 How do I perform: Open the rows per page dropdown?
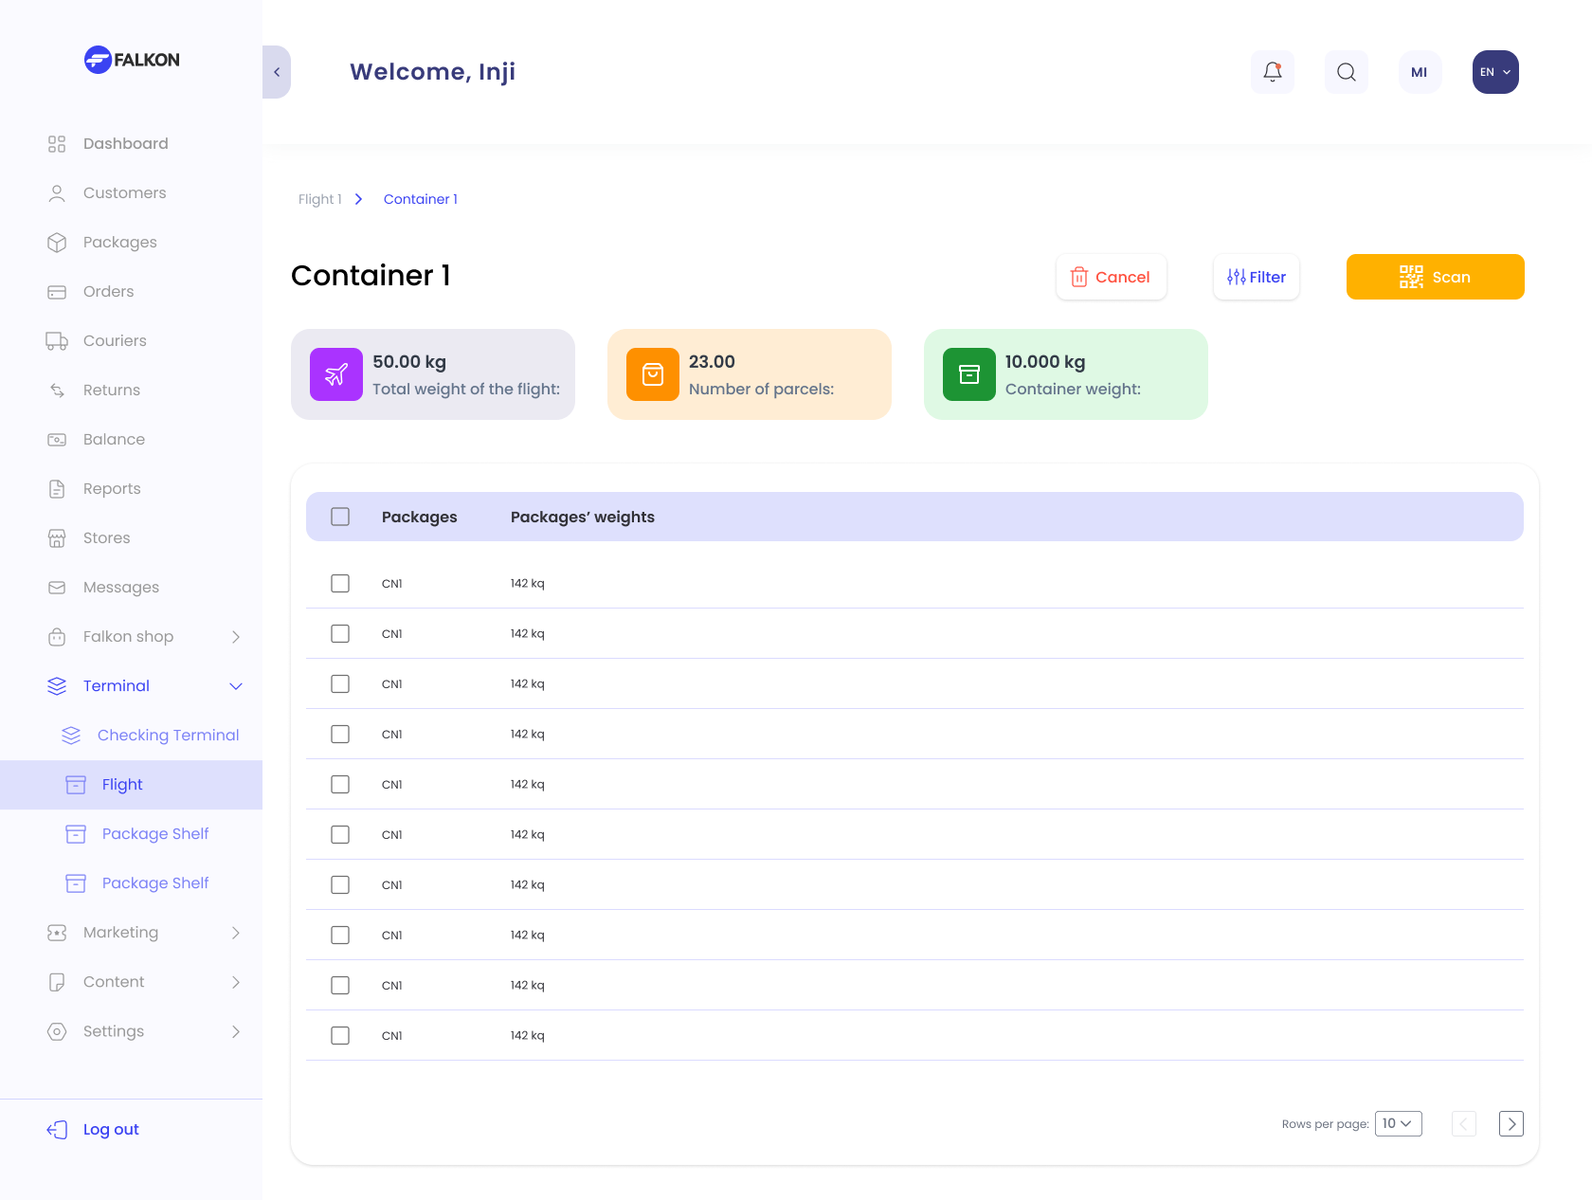(1398, 1123)
